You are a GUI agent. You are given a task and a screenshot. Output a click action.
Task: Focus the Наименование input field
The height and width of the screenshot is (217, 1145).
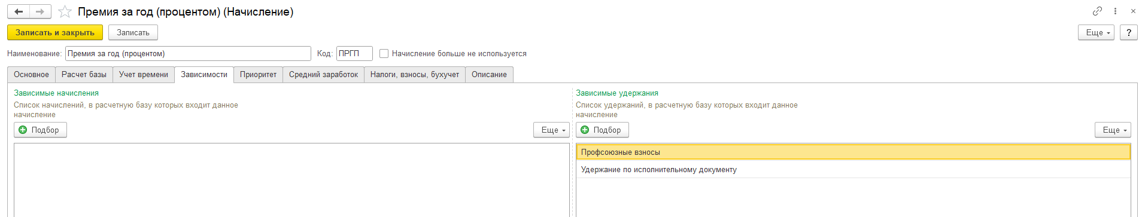click(x=188, y=54)
